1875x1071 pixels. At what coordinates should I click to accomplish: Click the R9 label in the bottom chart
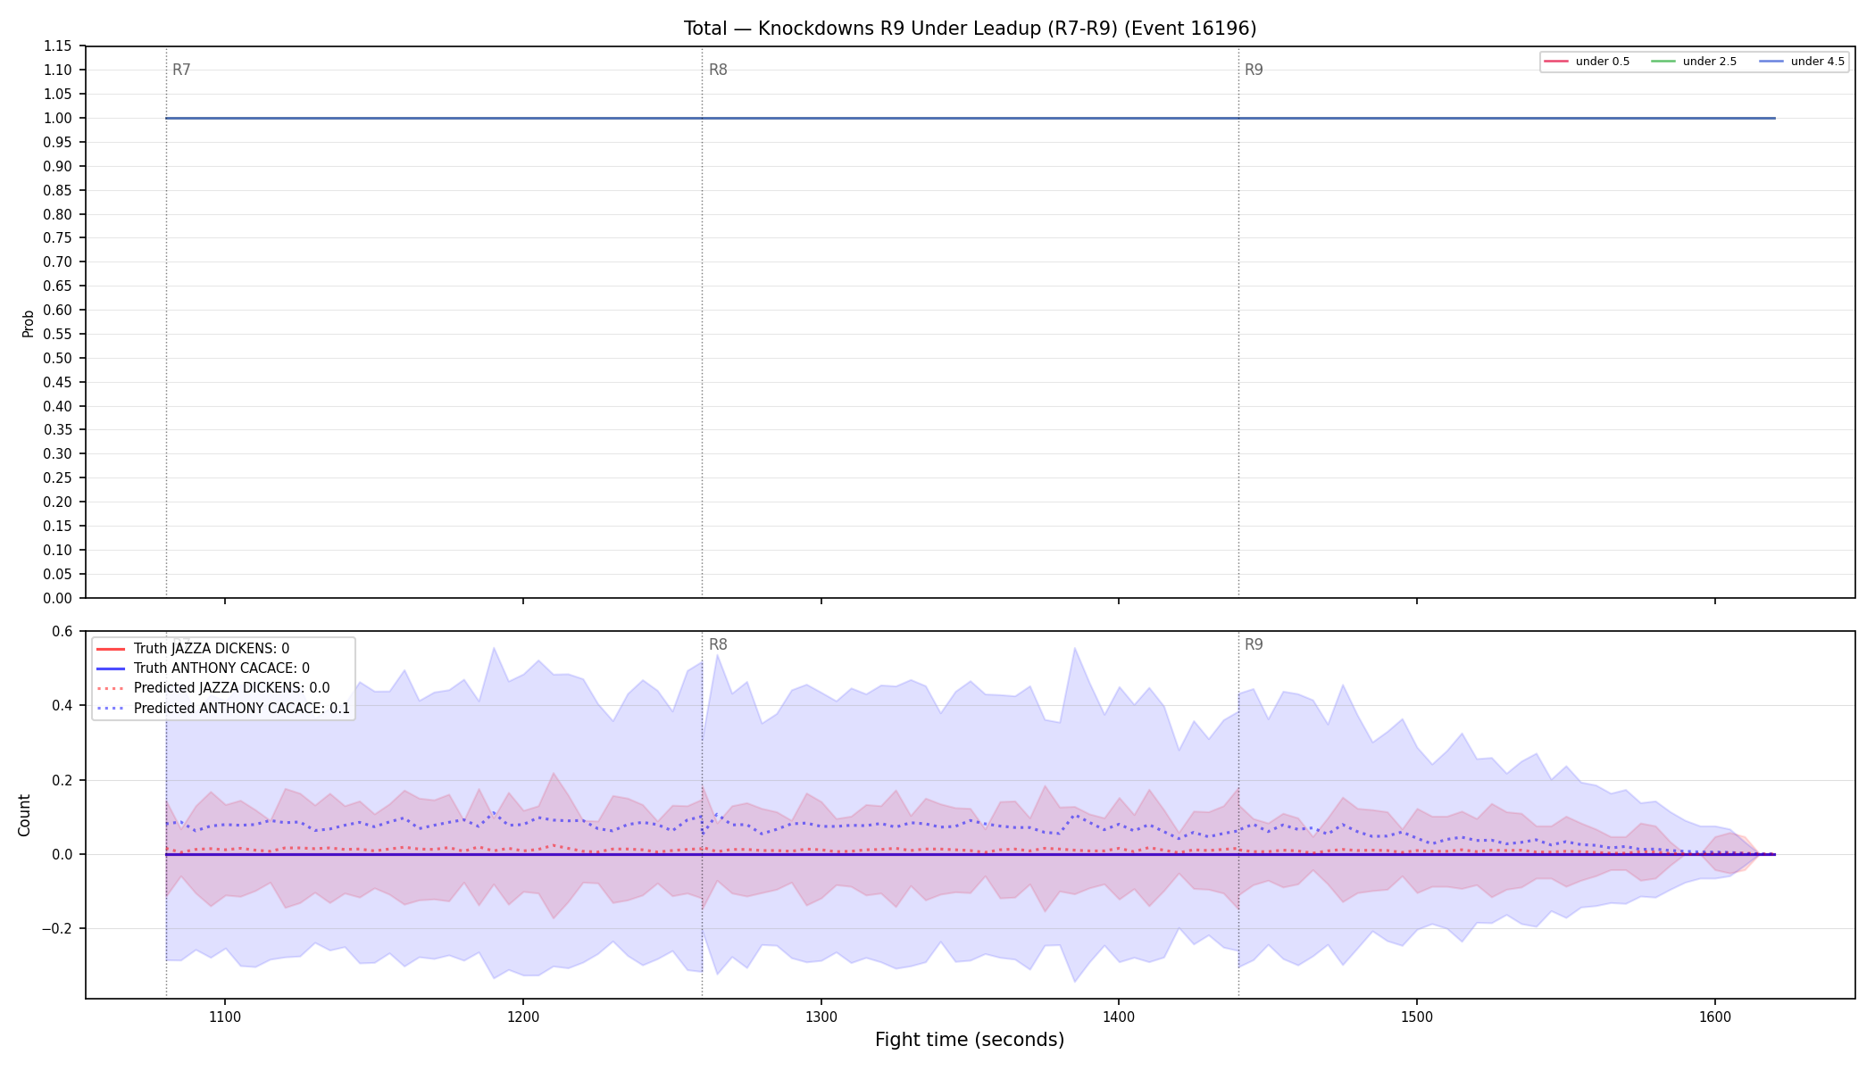pos(1254,644)
